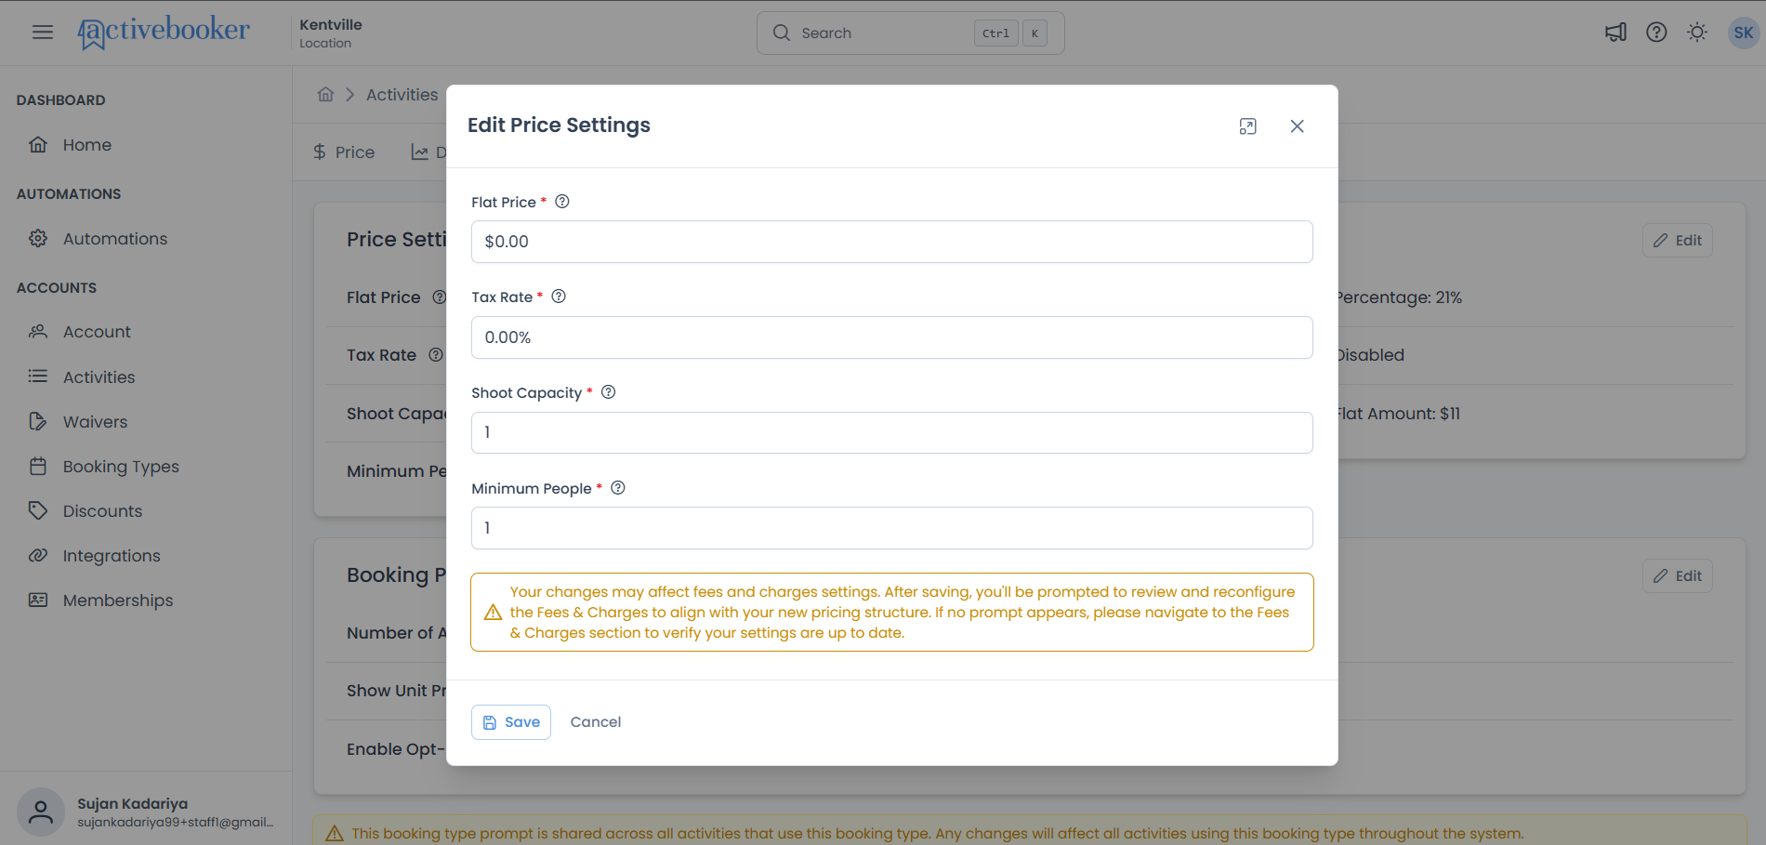Toggle light/dark theme sun icon
The height and width of the screenshot is (845, 1766).
pyautogui.click(x=1697, y=33)
